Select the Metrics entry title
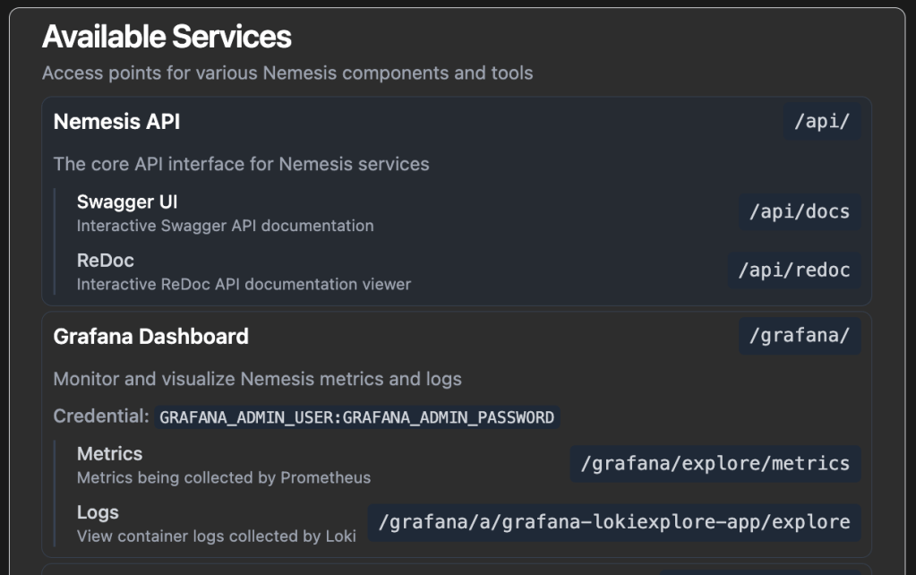Screen dimensions: 916x575 coord(109,454)
